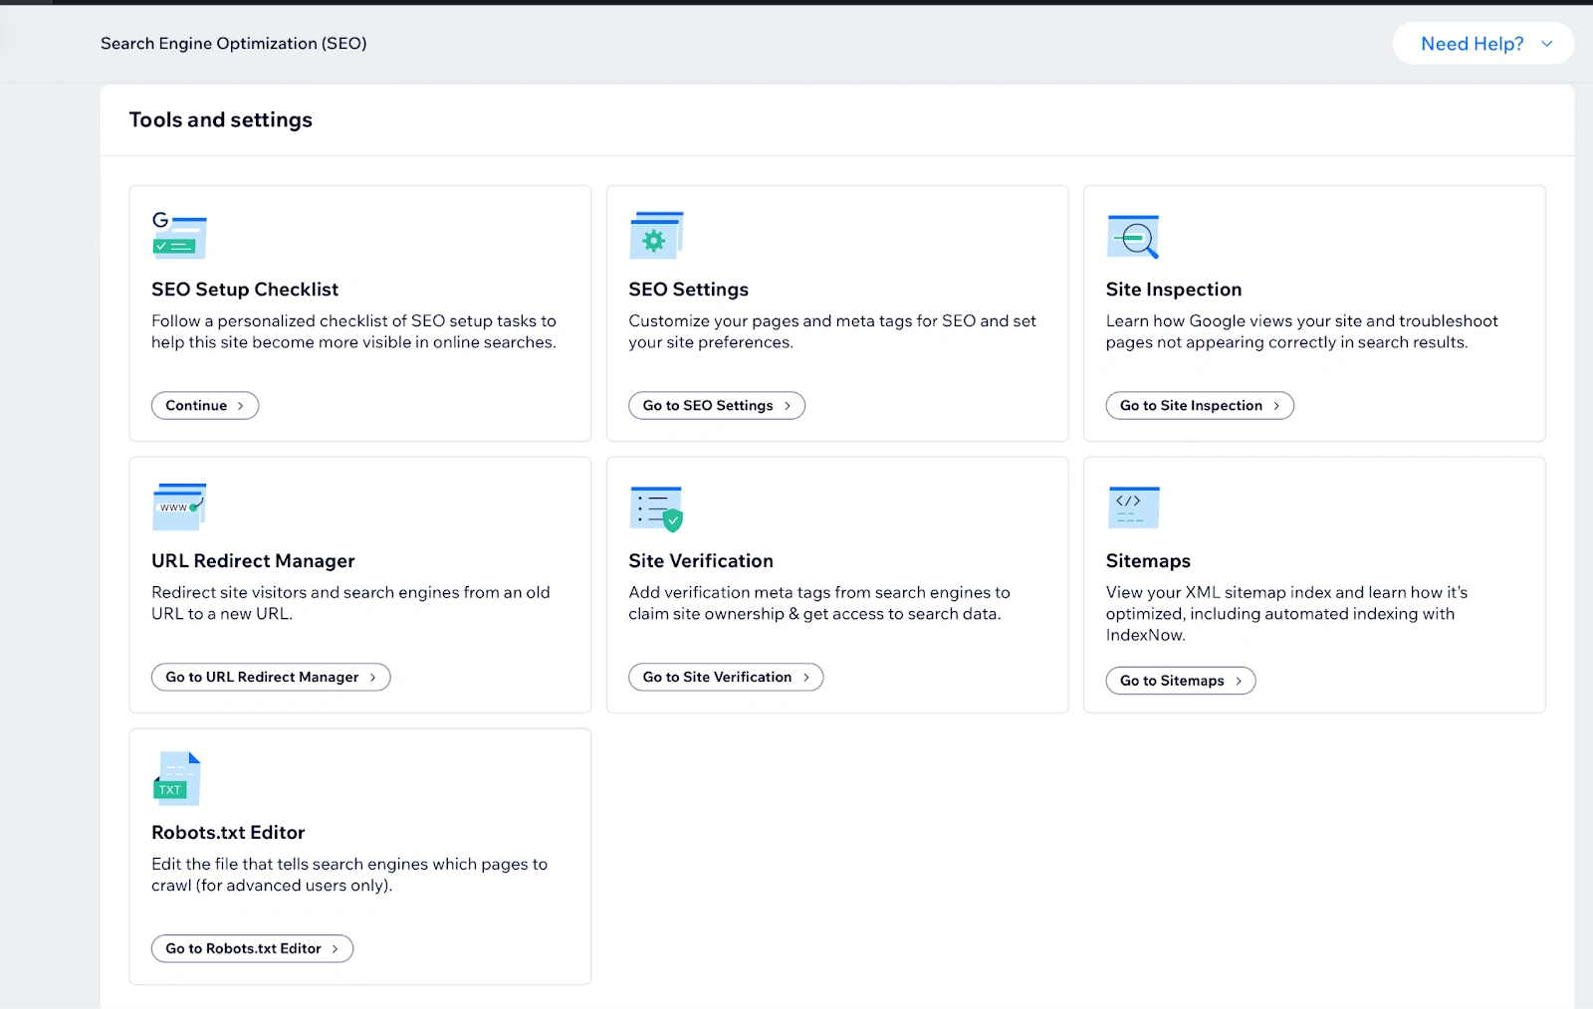1593x1009 pixels.
Task: Click the SEO Setup Checklist icon
Action: tap(179, 236)
